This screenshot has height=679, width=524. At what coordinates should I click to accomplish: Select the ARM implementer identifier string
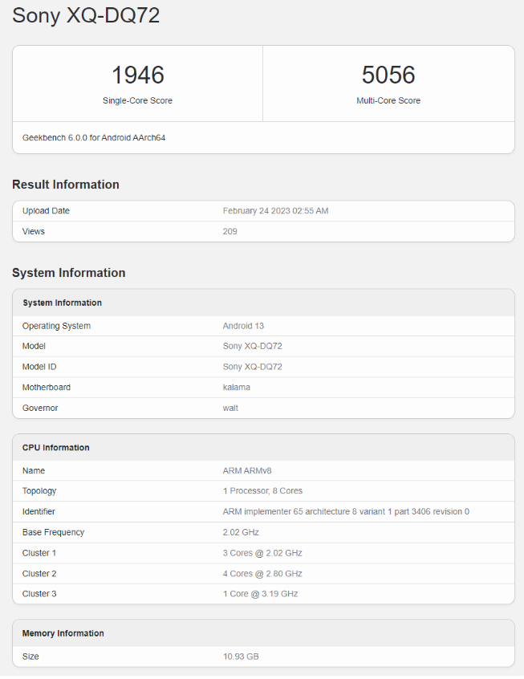346,512
